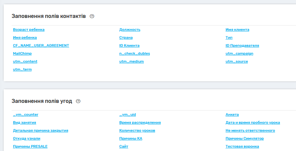Open the Имя ребенка field link
This screenshot has width=296, height=151.
(x=25, y=38)
